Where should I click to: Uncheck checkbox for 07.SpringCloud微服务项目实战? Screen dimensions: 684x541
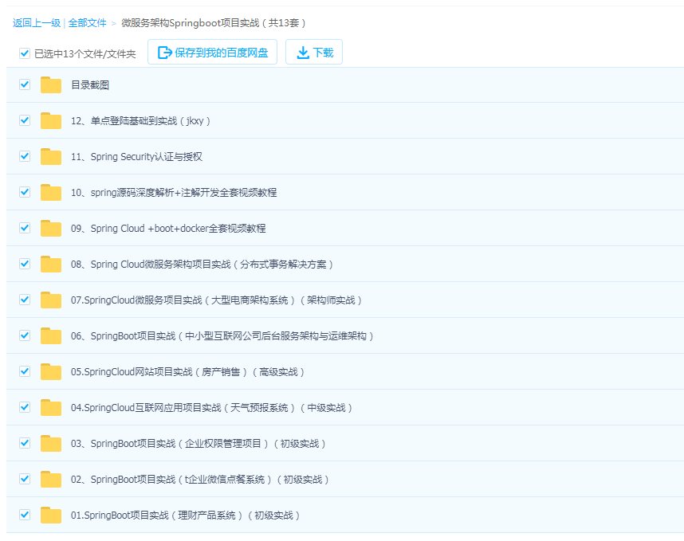pyautogui.click(x=25, y=300)
